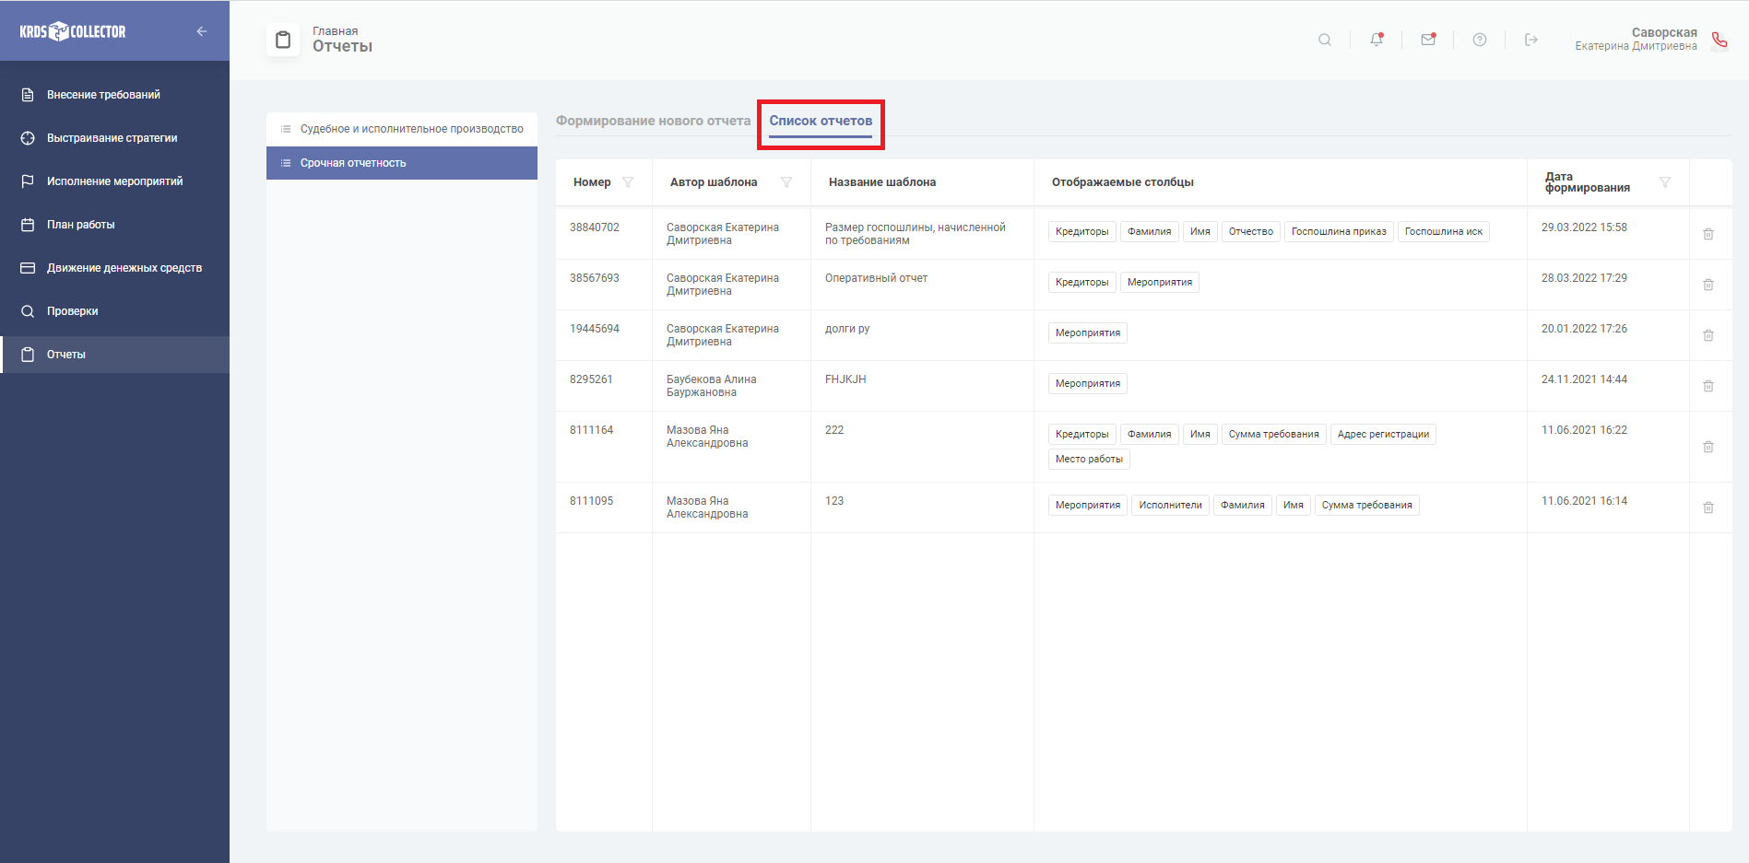Open Внесение требований in sidebar
Image resolution: width=1749 pixels, height=863 pixels.
pyautogui.click(x=103, y=95)
